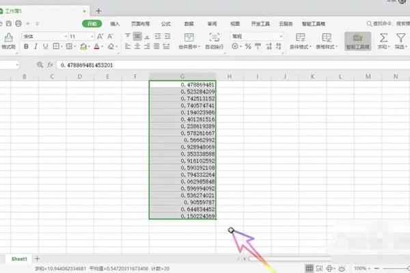The image size is (410, 273).
Task: Toggle middle vertical alignment
Action: point(137,36)
